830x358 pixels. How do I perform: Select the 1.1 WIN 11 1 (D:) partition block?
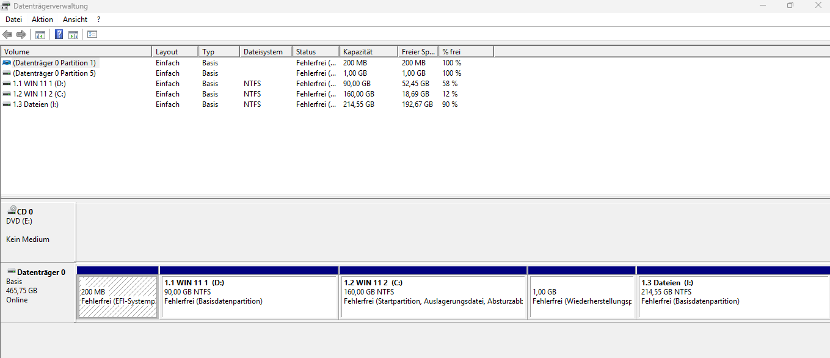249,297
